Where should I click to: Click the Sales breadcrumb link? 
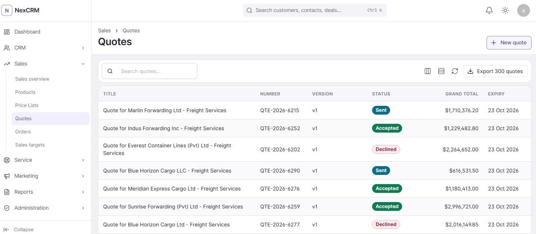coord(104,31)
